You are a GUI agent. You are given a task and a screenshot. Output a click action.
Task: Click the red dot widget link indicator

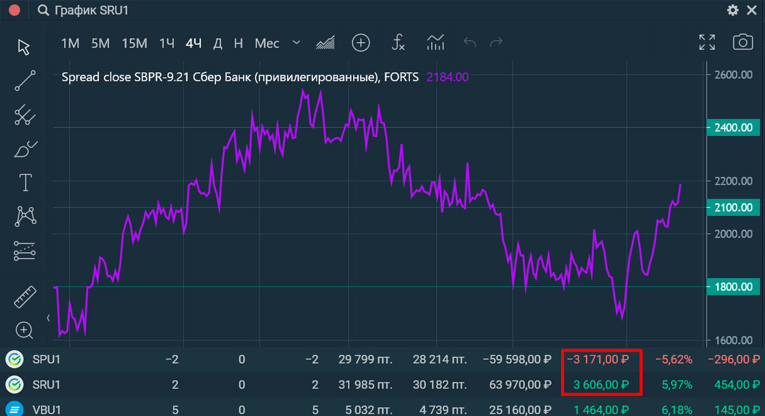pyautogui.click(x=14, y=11)
